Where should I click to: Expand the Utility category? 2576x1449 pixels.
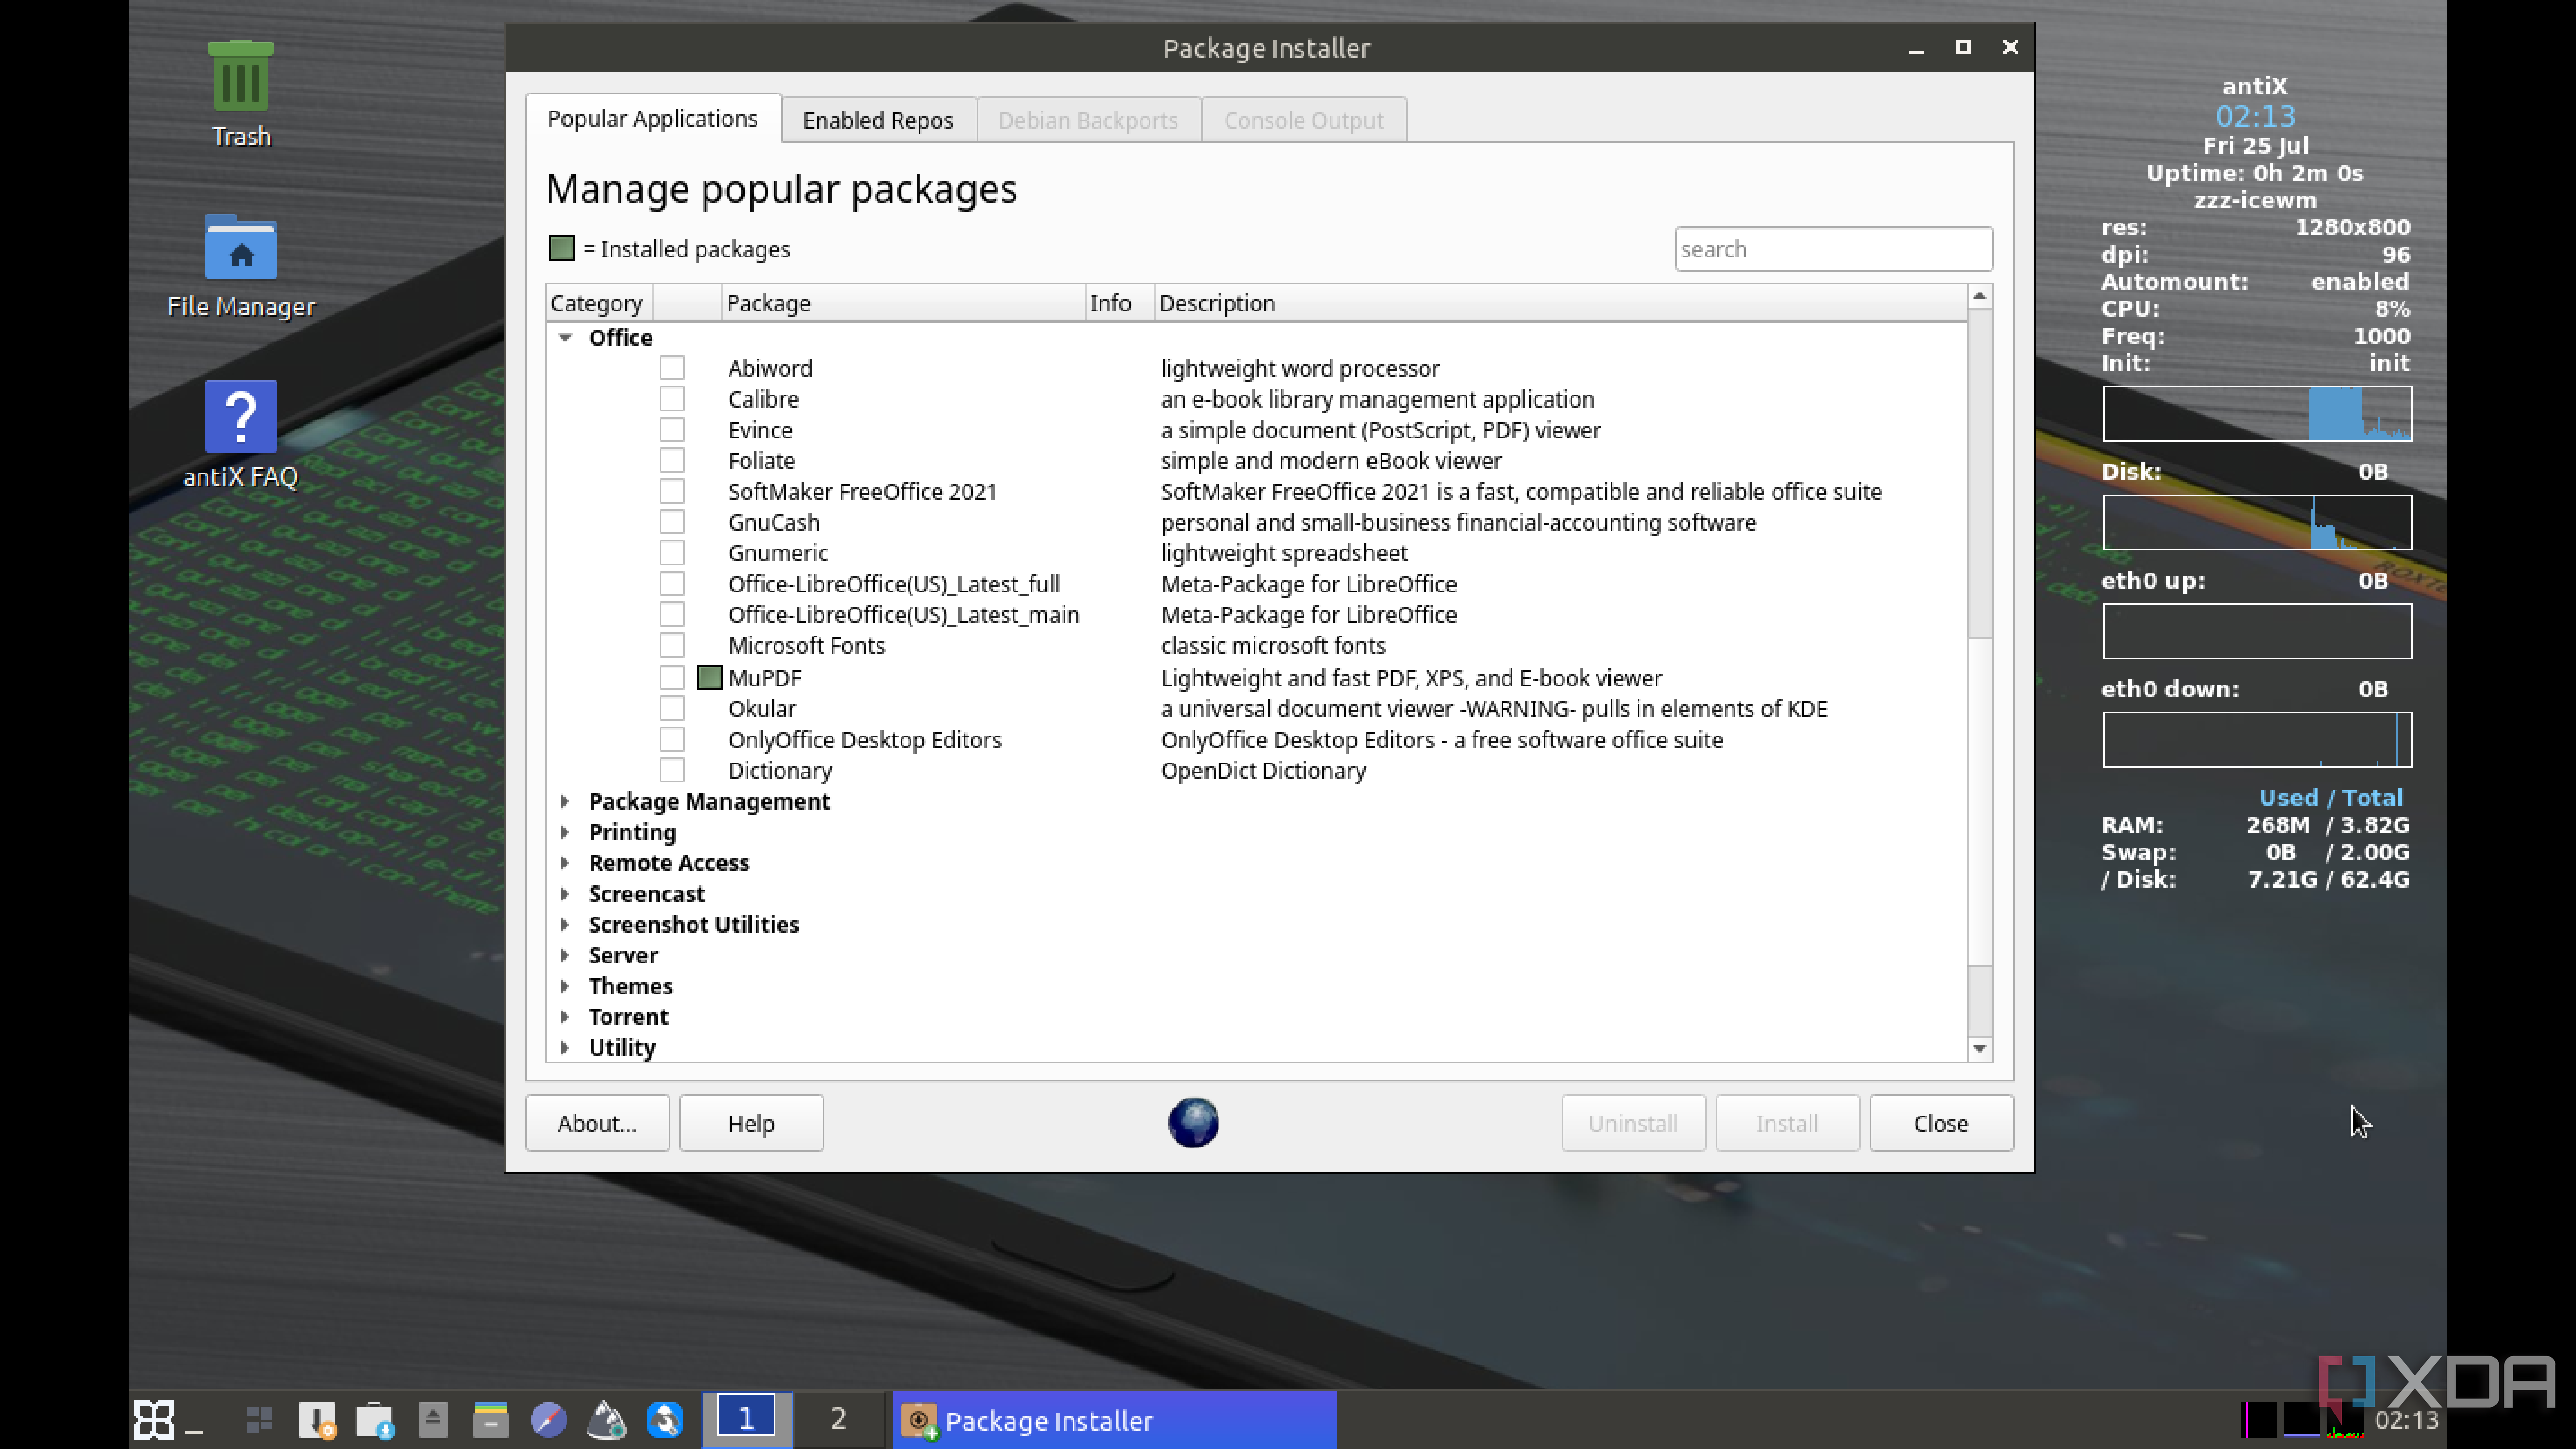click(x=565, y=1048)
